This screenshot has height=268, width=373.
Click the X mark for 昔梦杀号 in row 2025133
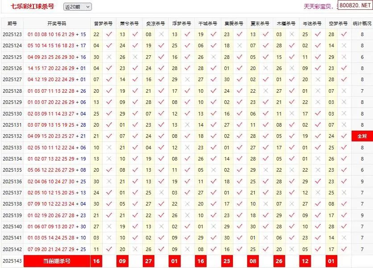pyautogui.click(x=109, y=148)
